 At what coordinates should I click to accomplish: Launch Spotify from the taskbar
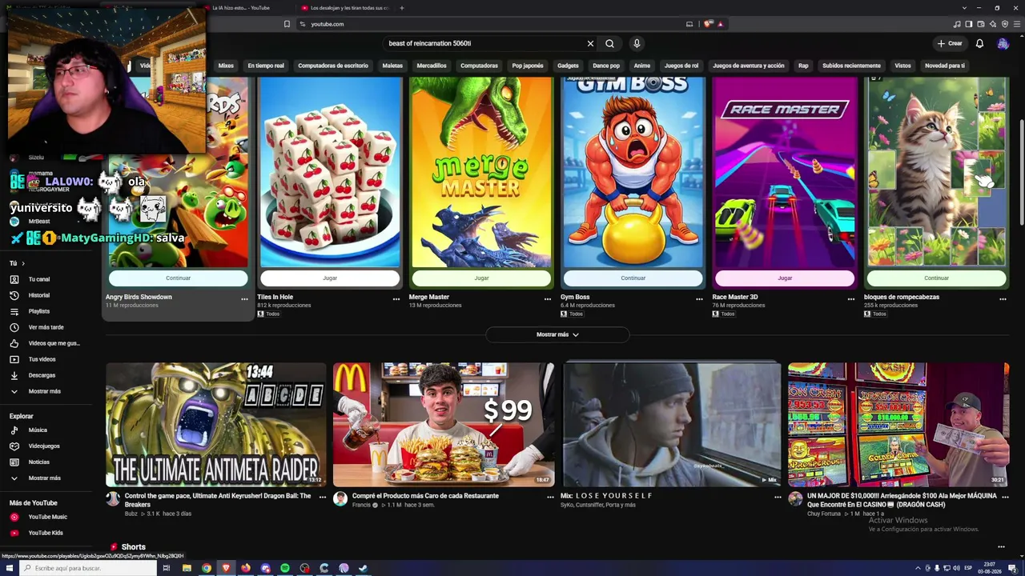(285, 568)
